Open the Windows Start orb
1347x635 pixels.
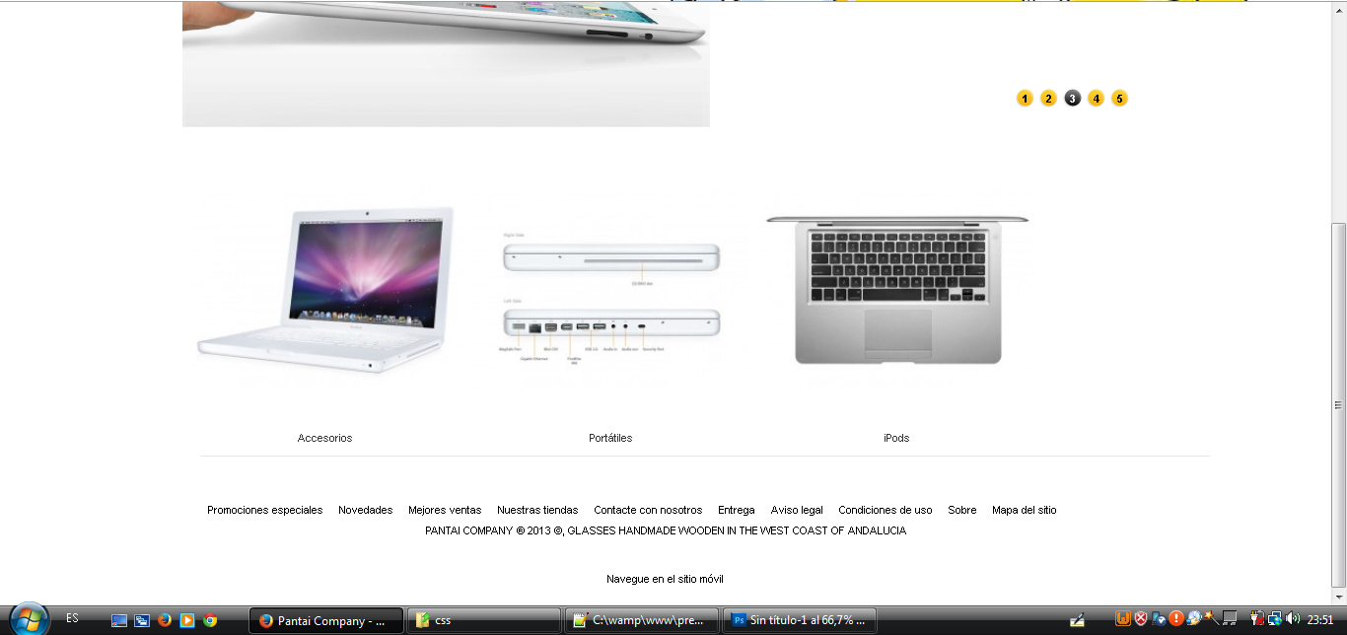click(x=29, y=619)
